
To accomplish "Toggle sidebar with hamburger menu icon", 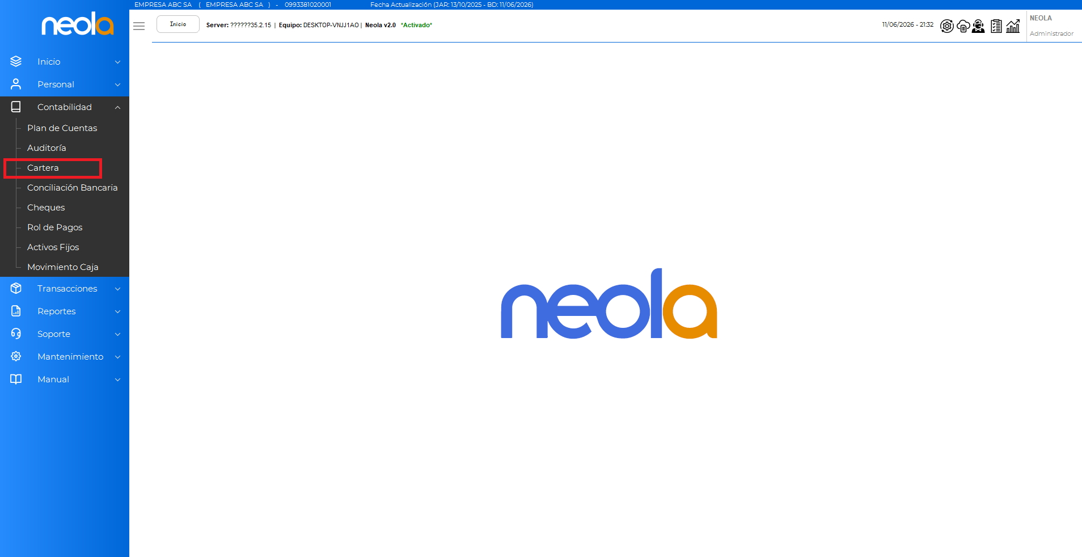I will [x=139, y=26].
